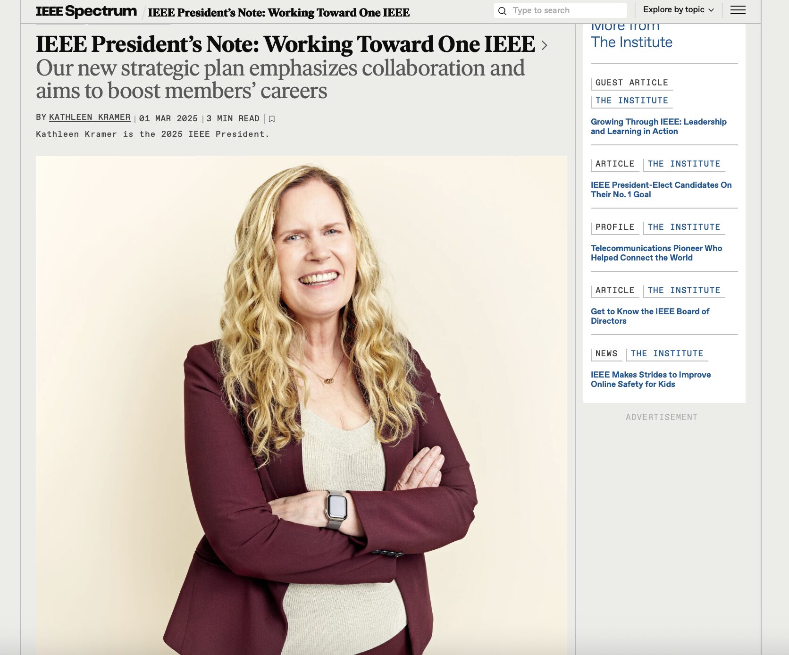Click the chevron arrow after the headline

pos(544,45)
